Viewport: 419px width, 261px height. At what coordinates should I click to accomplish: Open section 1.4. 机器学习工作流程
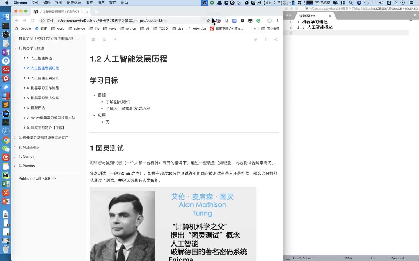point(41,88)
